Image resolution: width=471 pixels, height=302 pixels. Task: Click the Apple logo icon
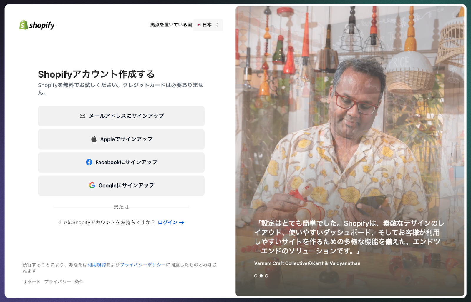[x=94, y=139]
